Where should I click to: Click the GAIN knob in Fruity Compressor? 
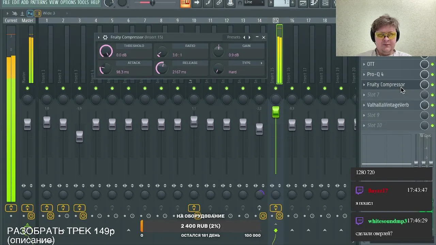[x=218, y=51]
